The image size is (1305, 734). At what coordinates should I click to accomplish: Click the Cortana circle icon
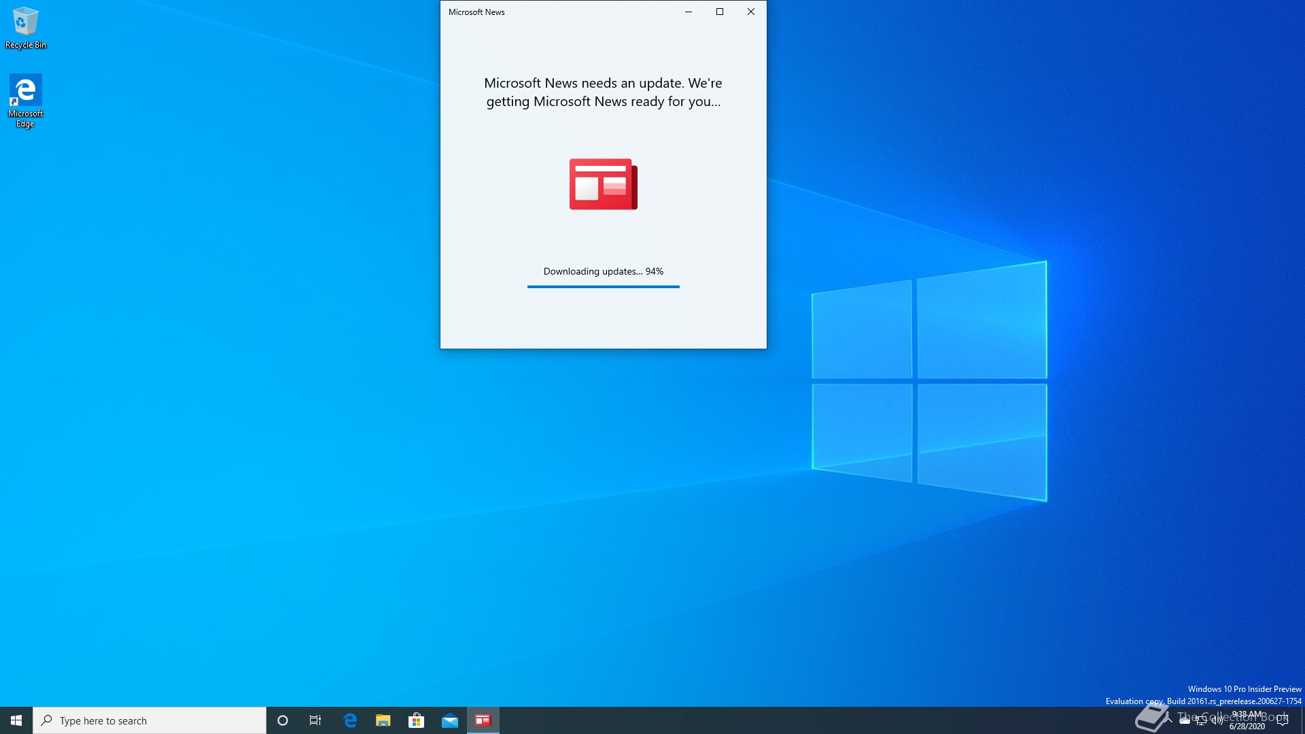pyautogui.click(x=283, y=720)
